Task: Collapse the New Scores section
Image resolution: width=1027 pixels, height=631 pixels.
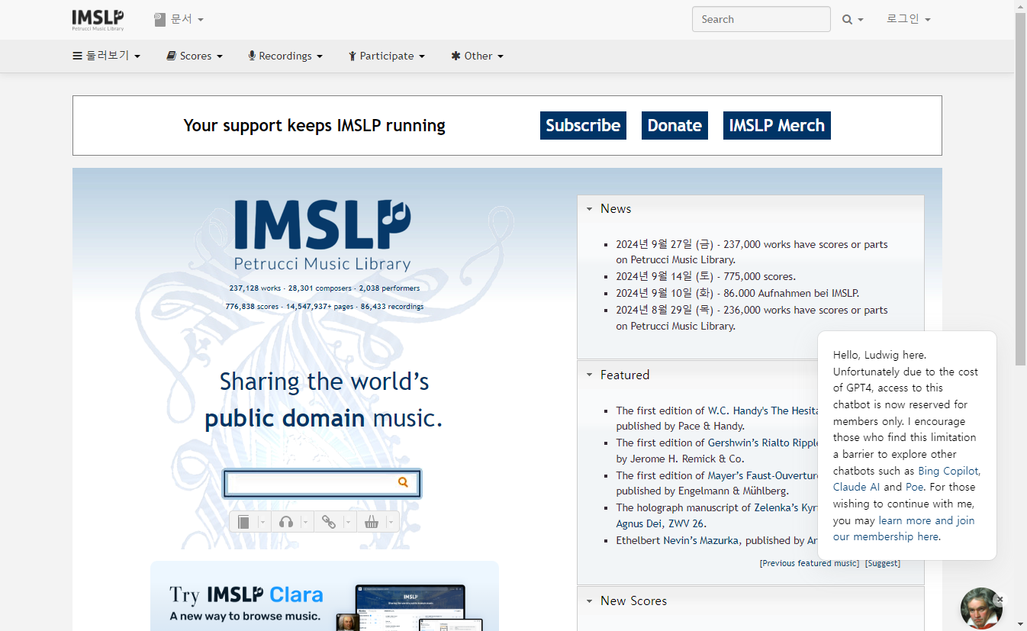Action: click(589, 601)
